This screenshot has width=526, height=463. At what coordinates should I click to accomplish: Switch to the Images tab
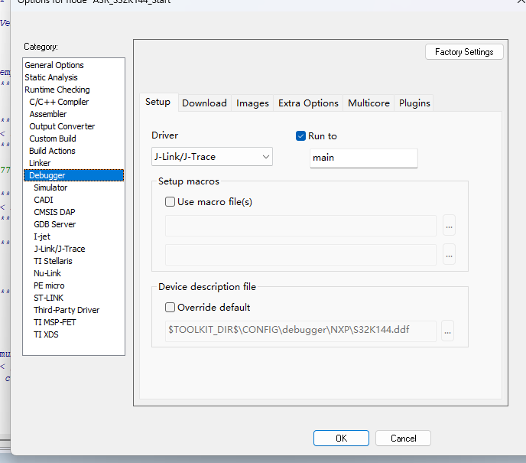pos(252,103)
